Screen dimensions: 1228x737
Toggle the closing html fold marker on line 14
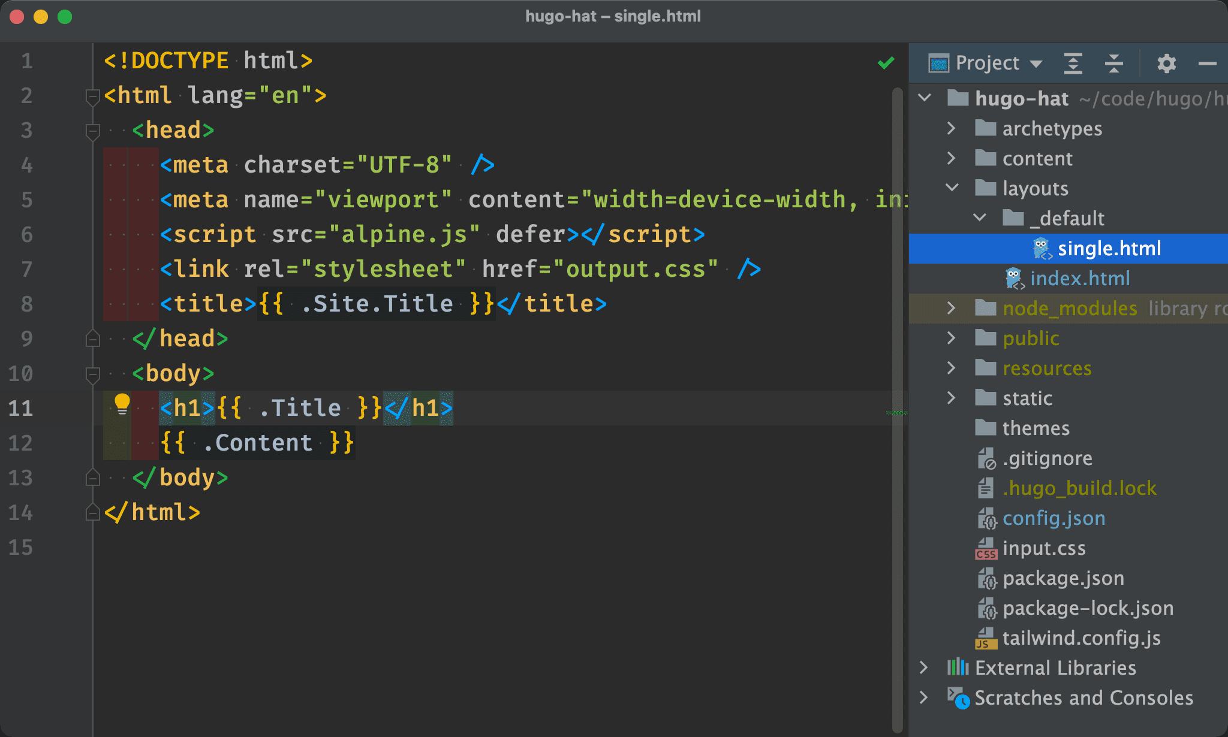pyautogui.click(x=92, y=512)
